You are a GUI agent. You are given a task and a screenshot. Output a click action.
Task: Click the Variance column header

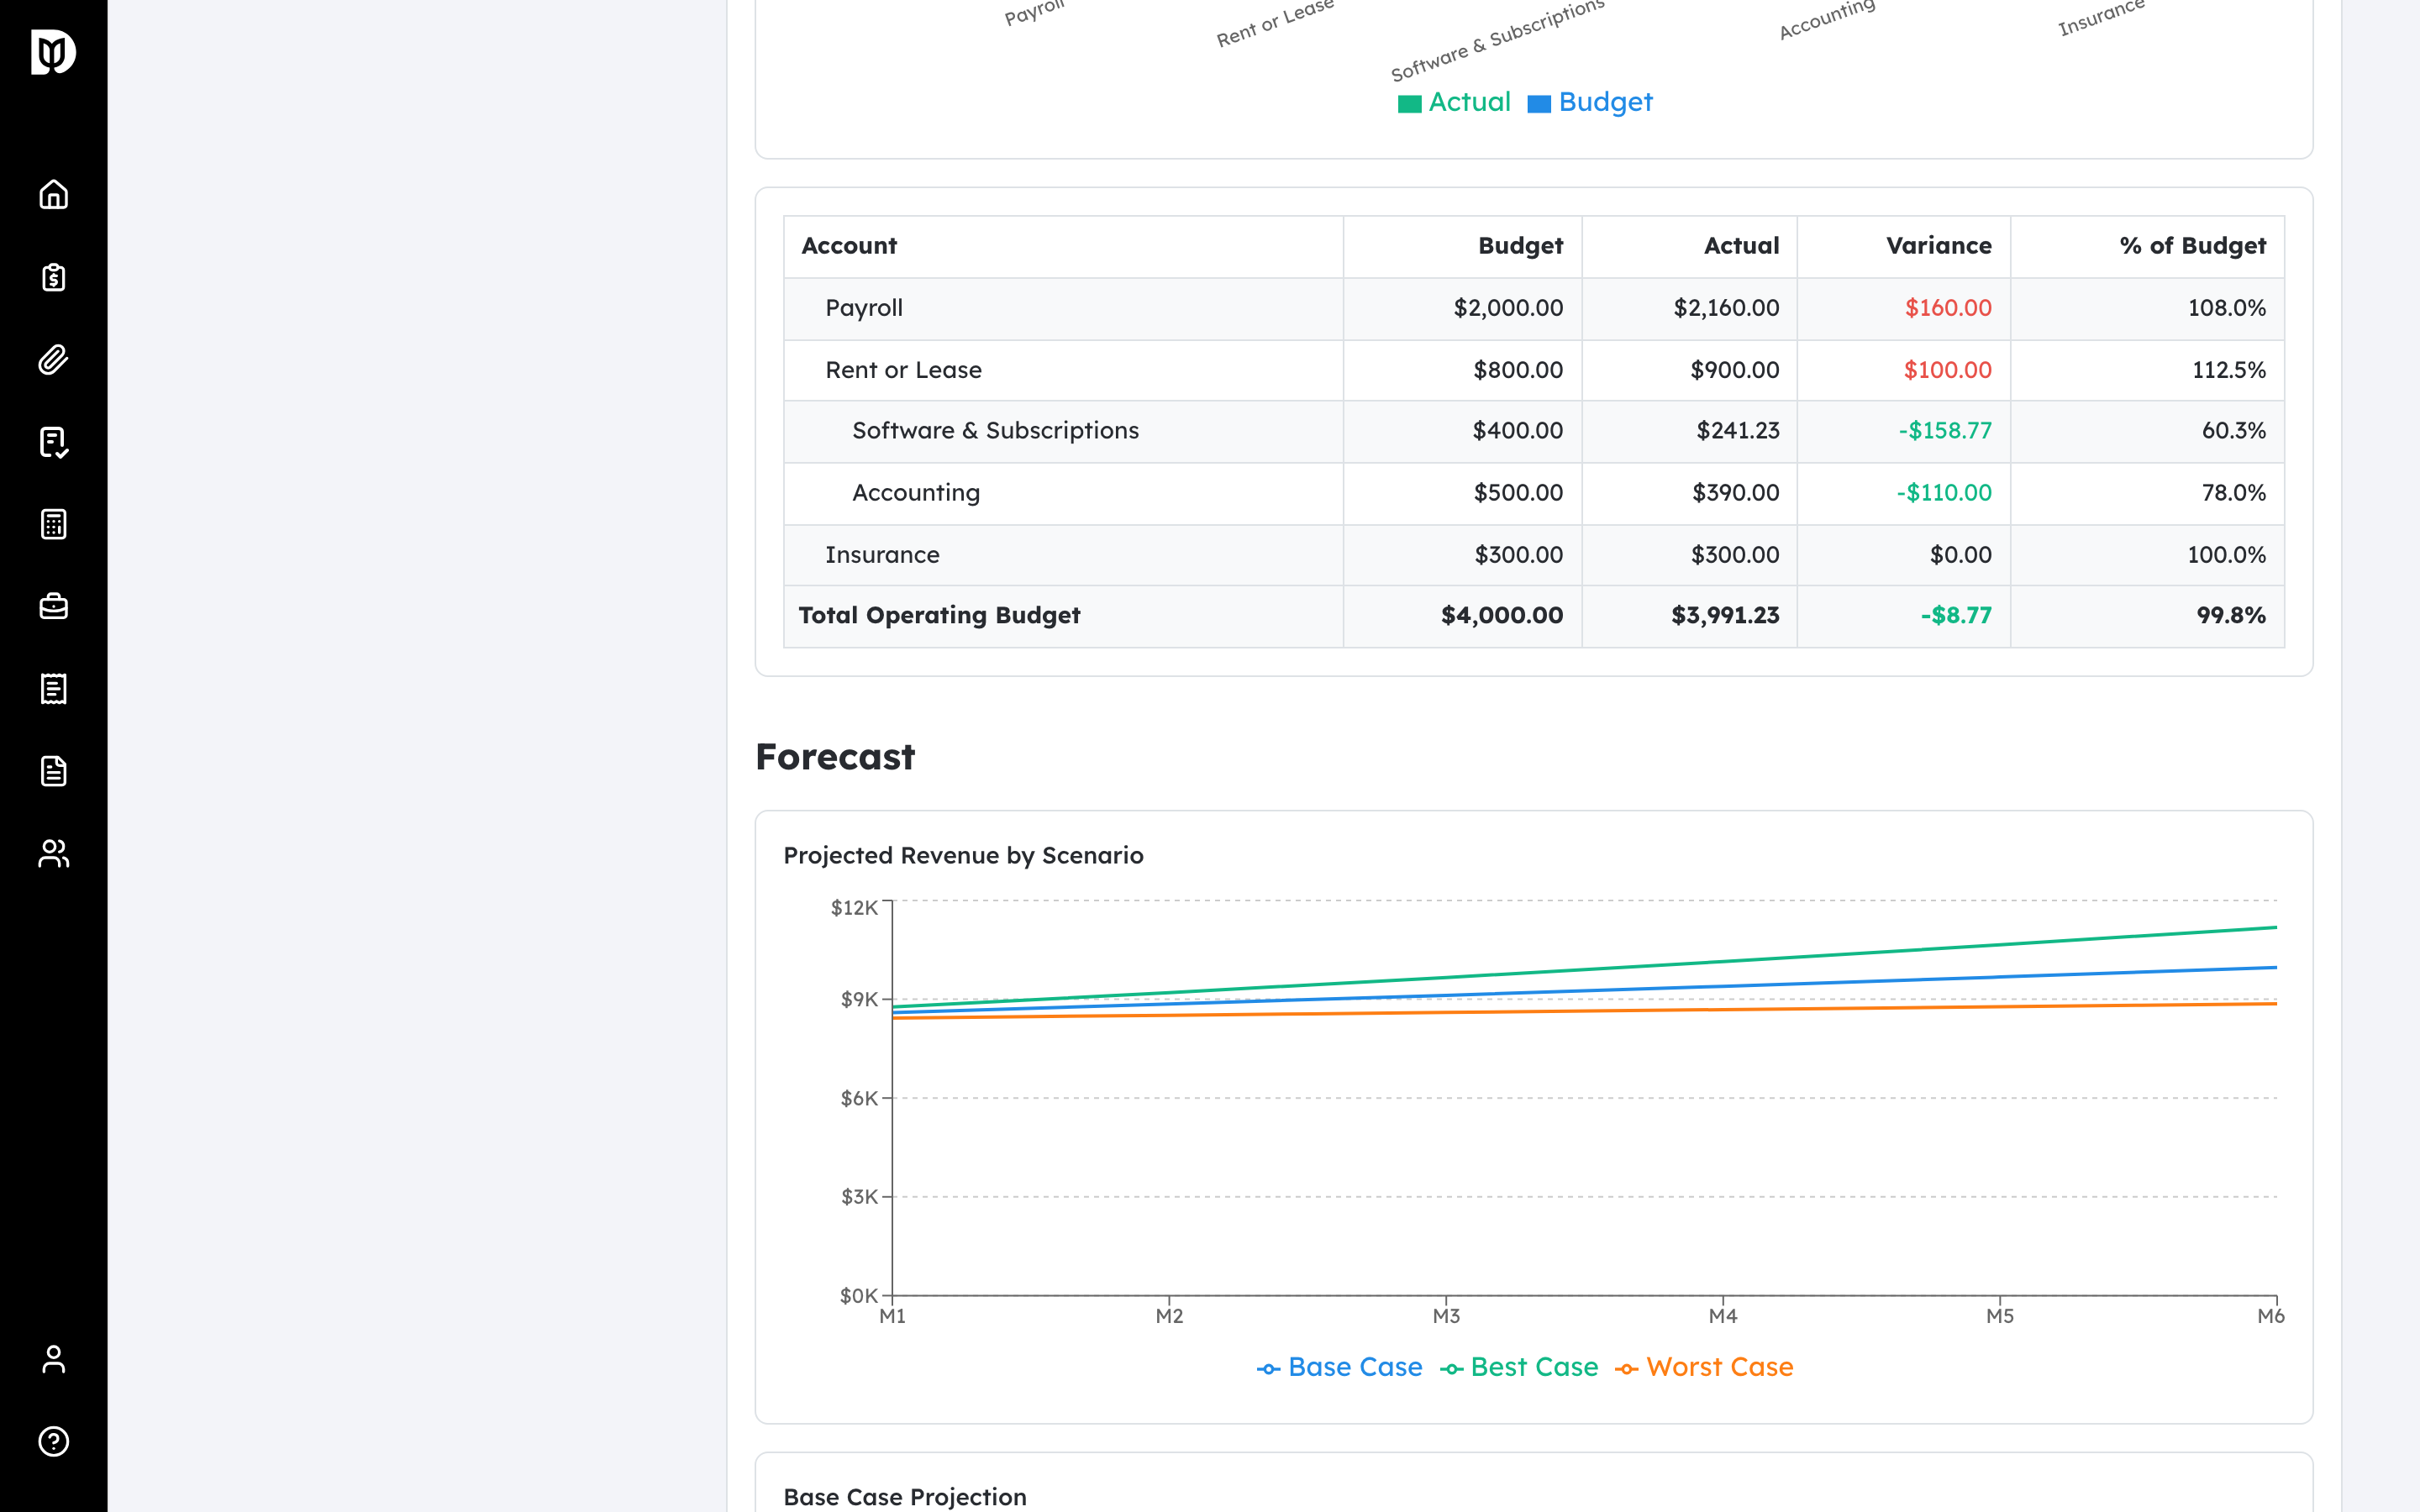(x=1938, y=246)
